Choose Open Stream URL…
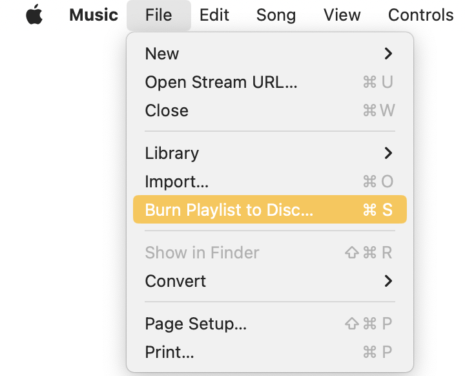465x376 pixels. point(221,82)
